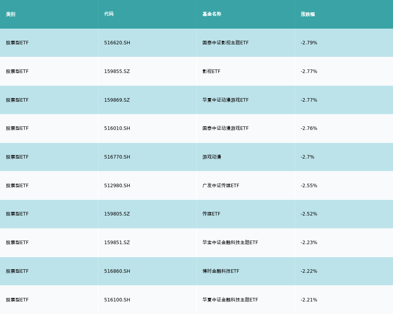This screenshot has width=393, height=314.
Task: Select code 516100.SH
Action: (x=117, y=300)
